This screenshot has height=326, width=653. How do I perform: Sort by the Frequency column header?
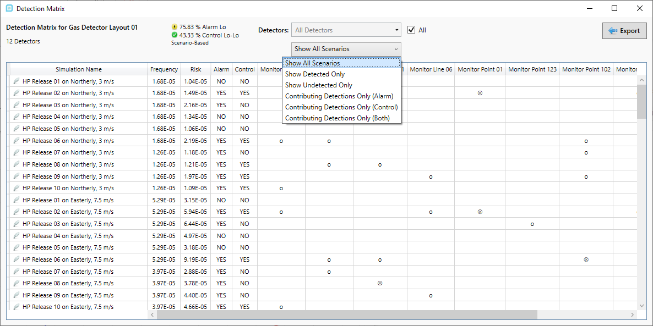[x=164, y=69]
